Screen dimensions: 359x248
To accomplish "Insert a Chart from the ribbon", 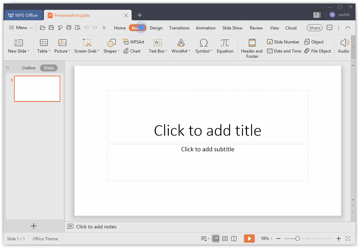I will (x=132, y=51).
